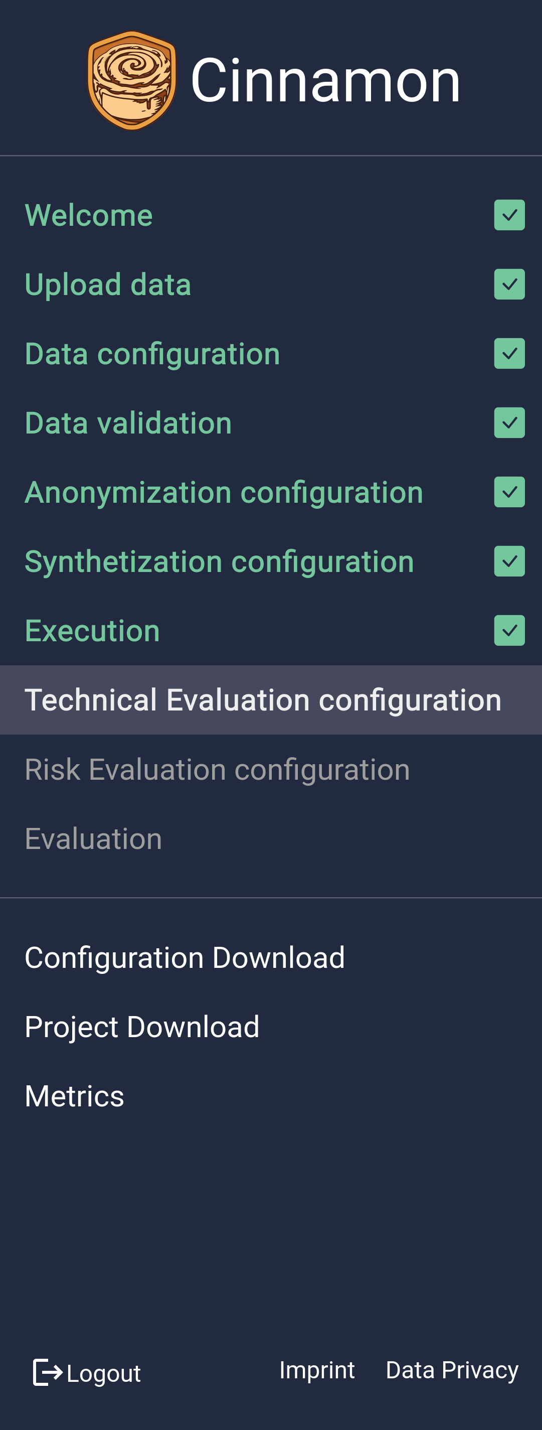Screen dimensions: 542x1430
Task: Click the Synthetization configuration checkmark icon
Action: click(x=509, y=561)
